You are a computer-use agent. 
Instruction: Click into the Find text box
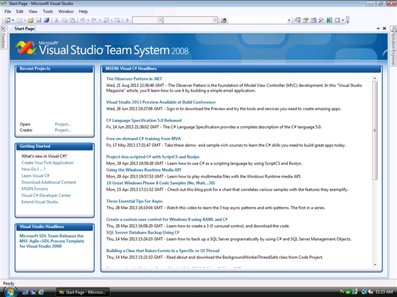click(x=257, y=20)
